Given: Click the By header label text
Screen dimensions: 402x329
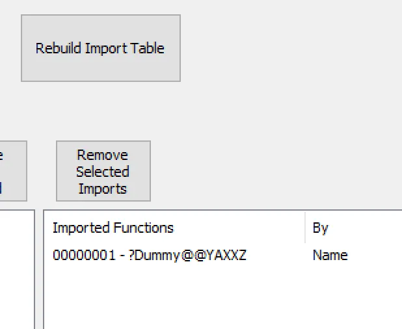Looking at the screenshot, I should (x=321, y=228).
